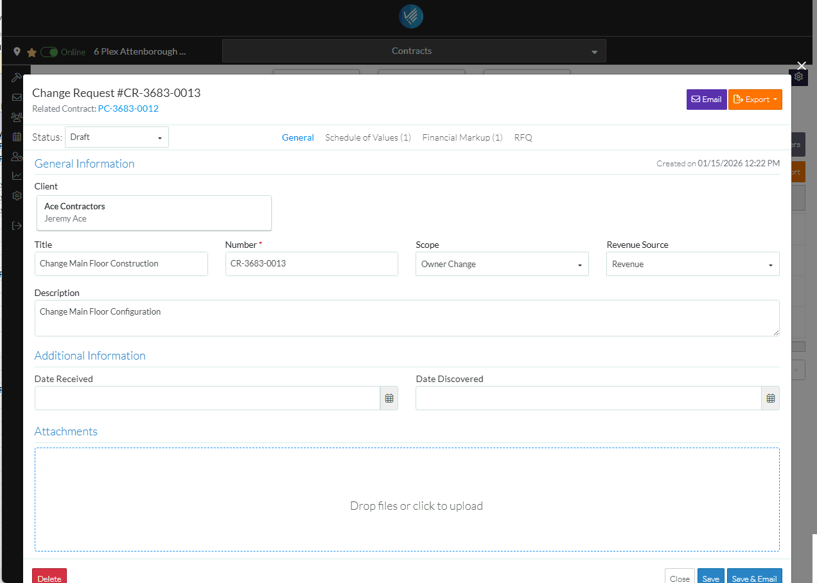Click the red Delete button
The image size is (817, 583).
click(49, 578)
